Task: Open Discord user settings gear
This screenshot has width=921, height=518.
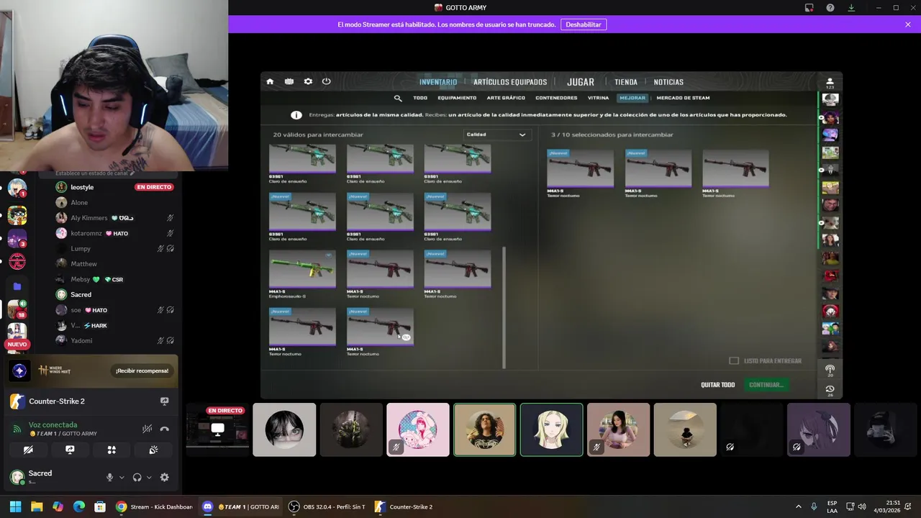Action: 164,477
